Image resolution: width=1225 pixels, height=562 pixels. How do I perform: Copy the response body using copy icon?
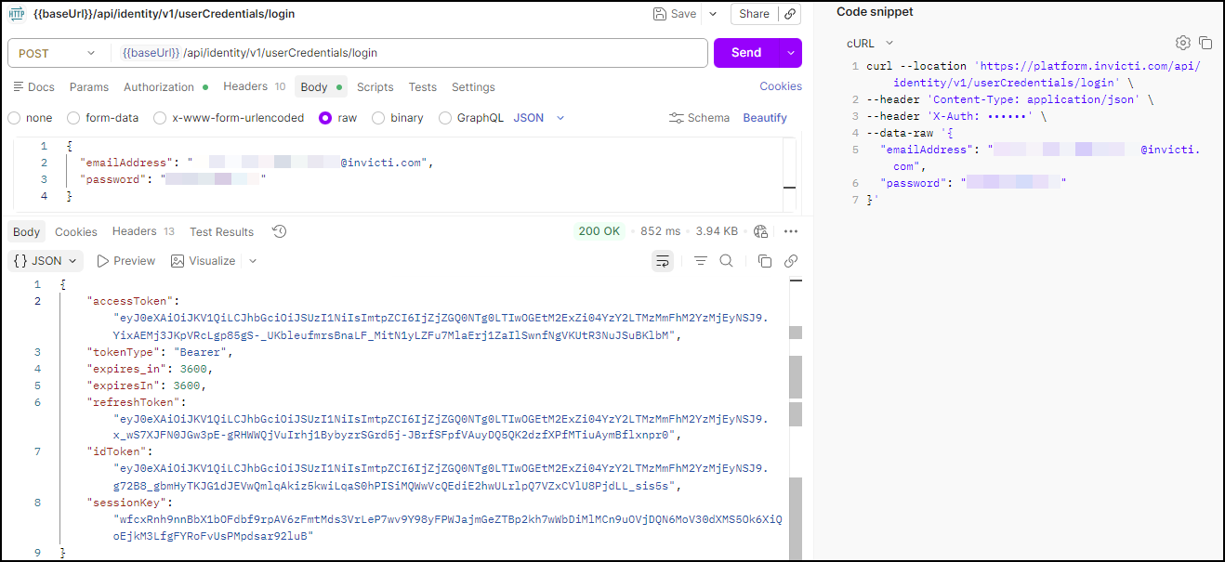(764, 261)
